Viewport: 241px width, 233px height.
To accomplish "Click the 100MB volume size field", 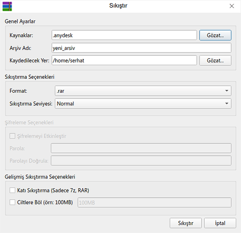I will (155, 202).
